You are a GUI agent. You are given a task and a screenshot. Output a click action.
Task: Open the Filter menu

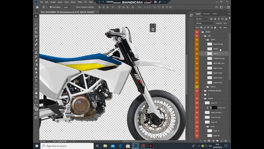[80, 2]
